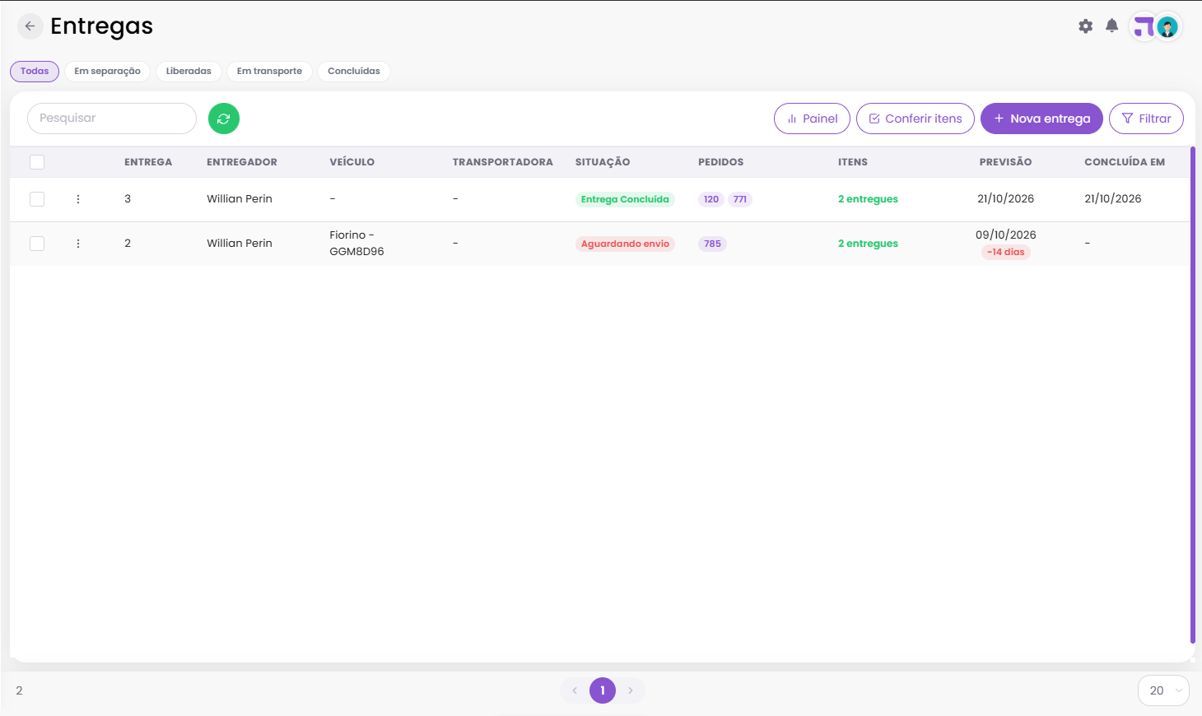Select page 1 in pagination

[603, 690]
